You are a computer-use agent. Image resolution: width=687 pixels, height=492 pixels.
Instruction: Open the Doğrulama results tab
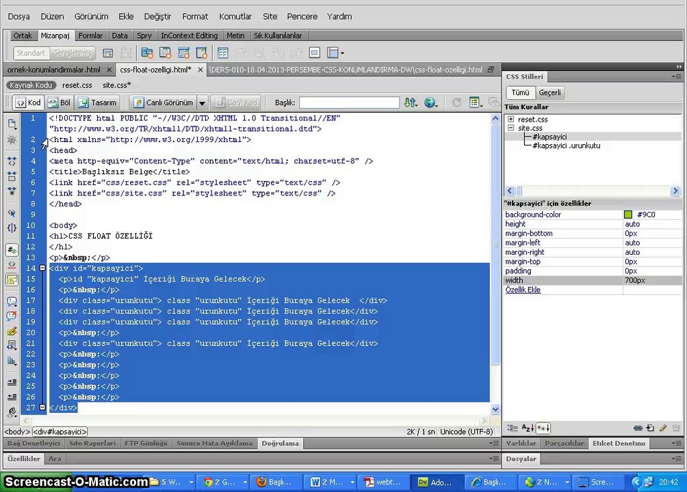point(280,443)
